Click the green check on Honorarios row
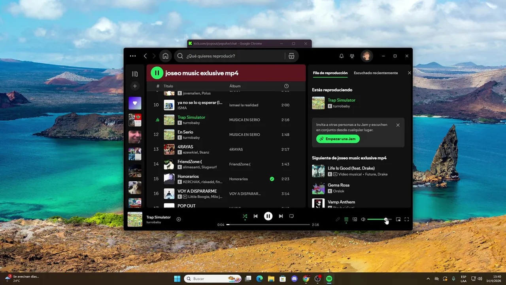Viewport: 506px width, 285px height. tap(272, 179)
